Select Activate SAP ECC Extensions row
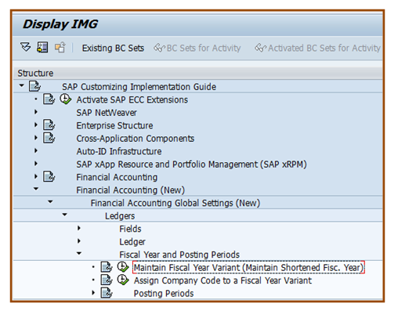Screen dimensions: 398x311 132,99
